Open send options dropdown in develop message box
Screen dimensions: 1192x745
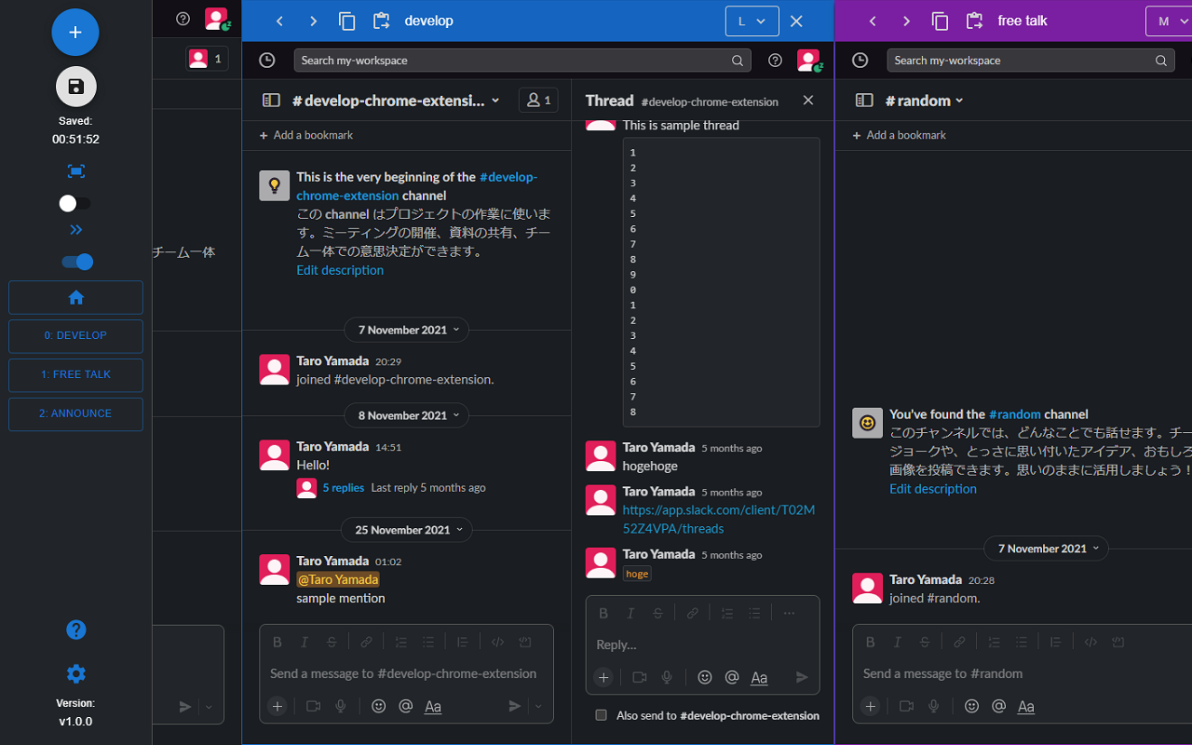[538, 706]
